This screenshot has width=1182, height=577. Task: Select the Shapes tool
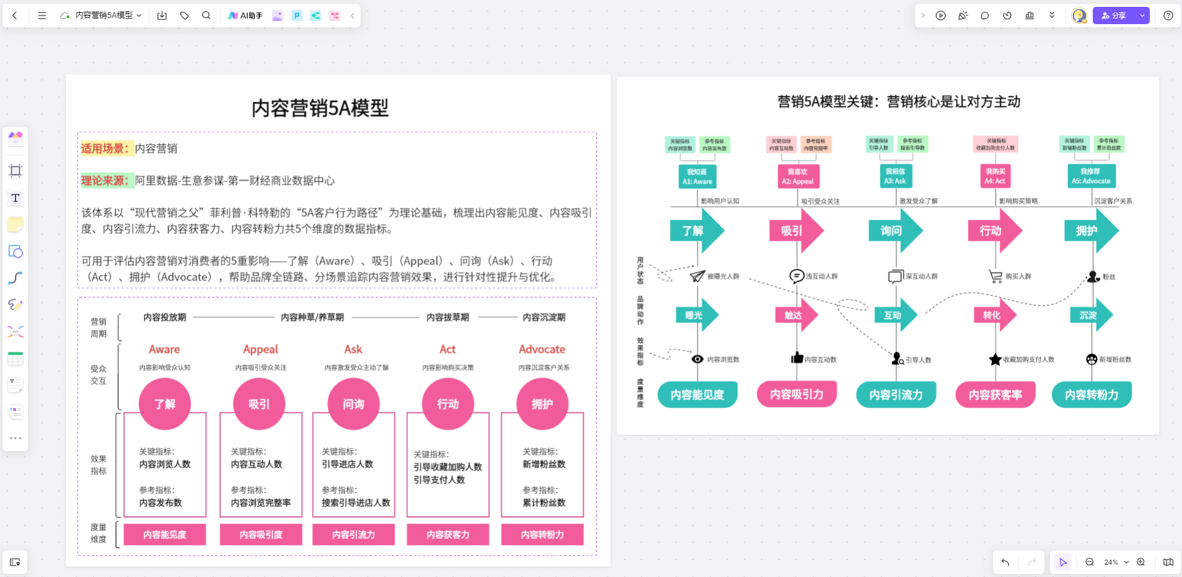pos(15,251)
